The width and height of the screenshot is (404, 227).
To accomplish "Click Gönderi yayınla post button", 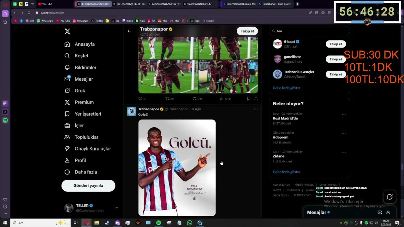I will click(x=88, y=186).
